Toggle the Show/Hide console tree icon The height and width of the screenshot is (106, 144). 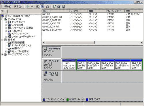coord(42,7)
